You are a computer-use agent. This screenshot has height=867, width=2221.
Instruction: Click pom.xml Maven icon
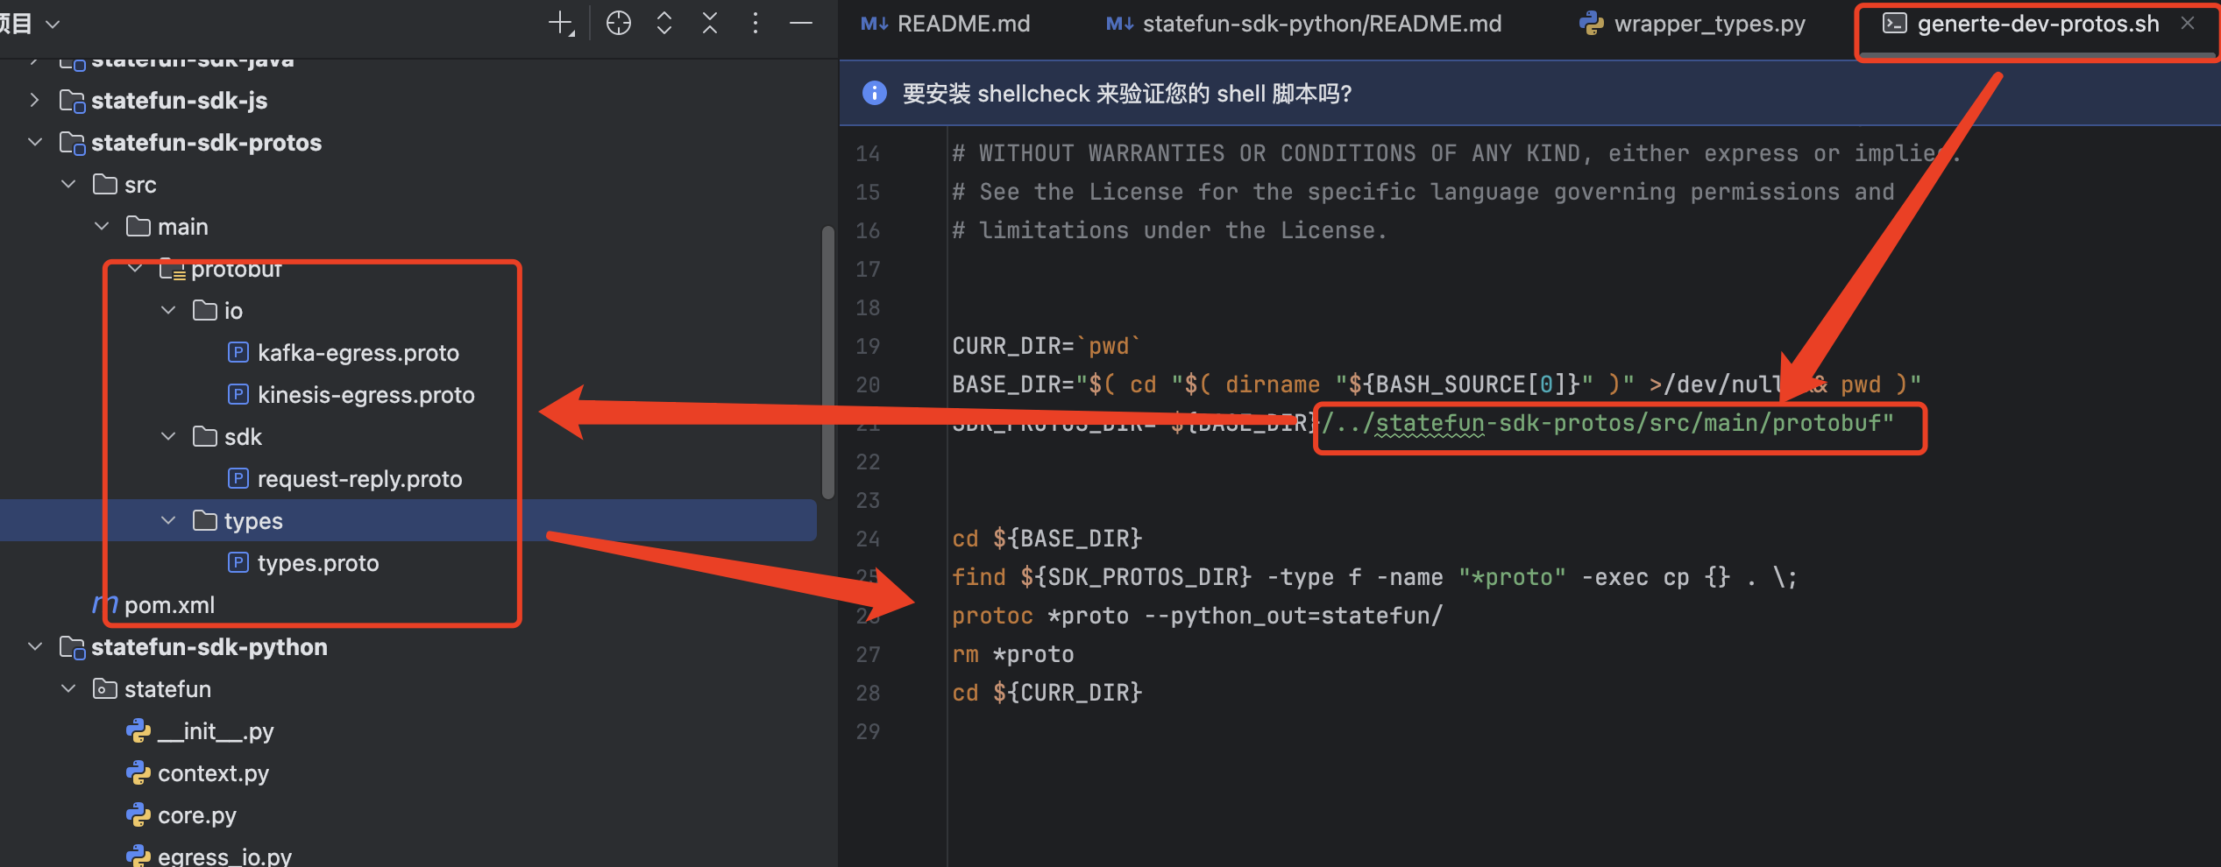[x=105, y=604]
